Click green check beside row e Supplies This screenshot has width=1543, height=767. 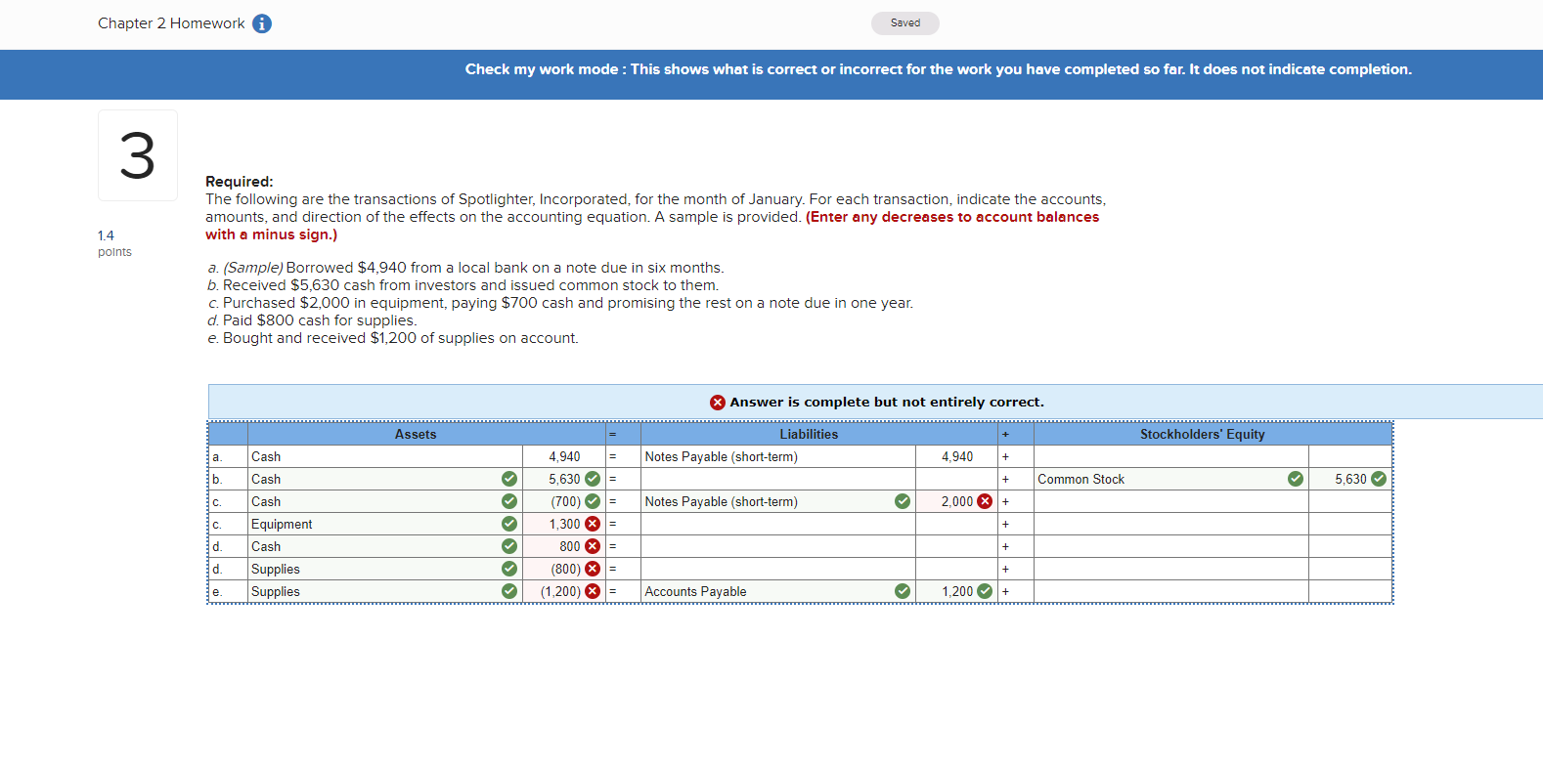point(509,591)
